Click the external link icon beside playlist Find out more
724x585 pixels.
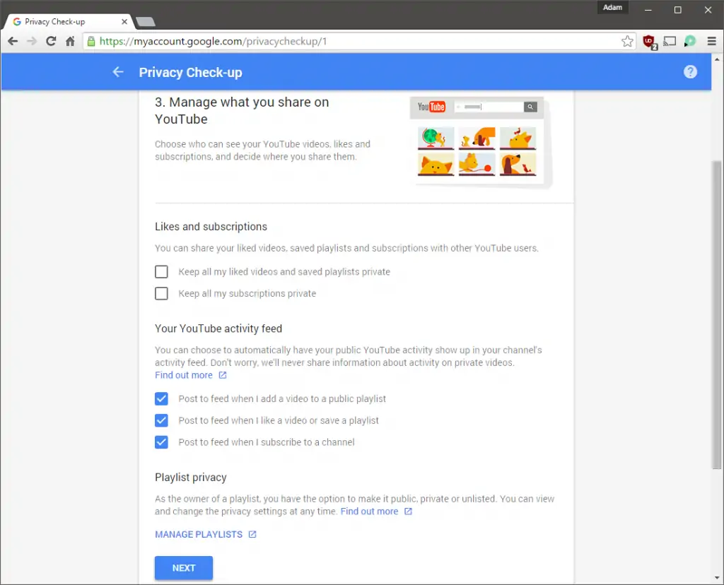pyautogui.click(x=408, y=512)
